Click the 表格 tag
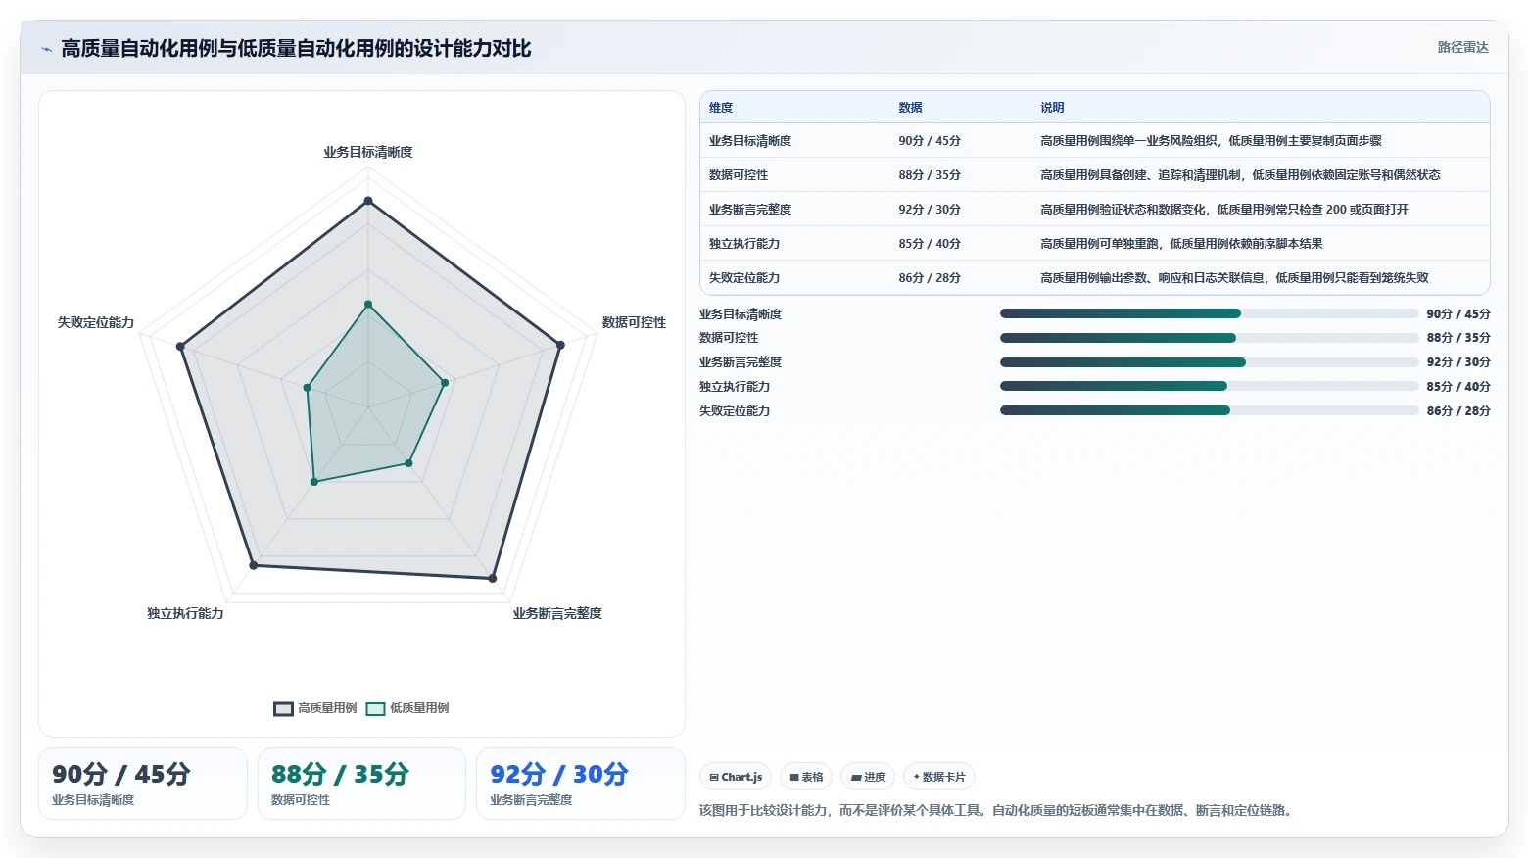 click(x=806, y=777)
